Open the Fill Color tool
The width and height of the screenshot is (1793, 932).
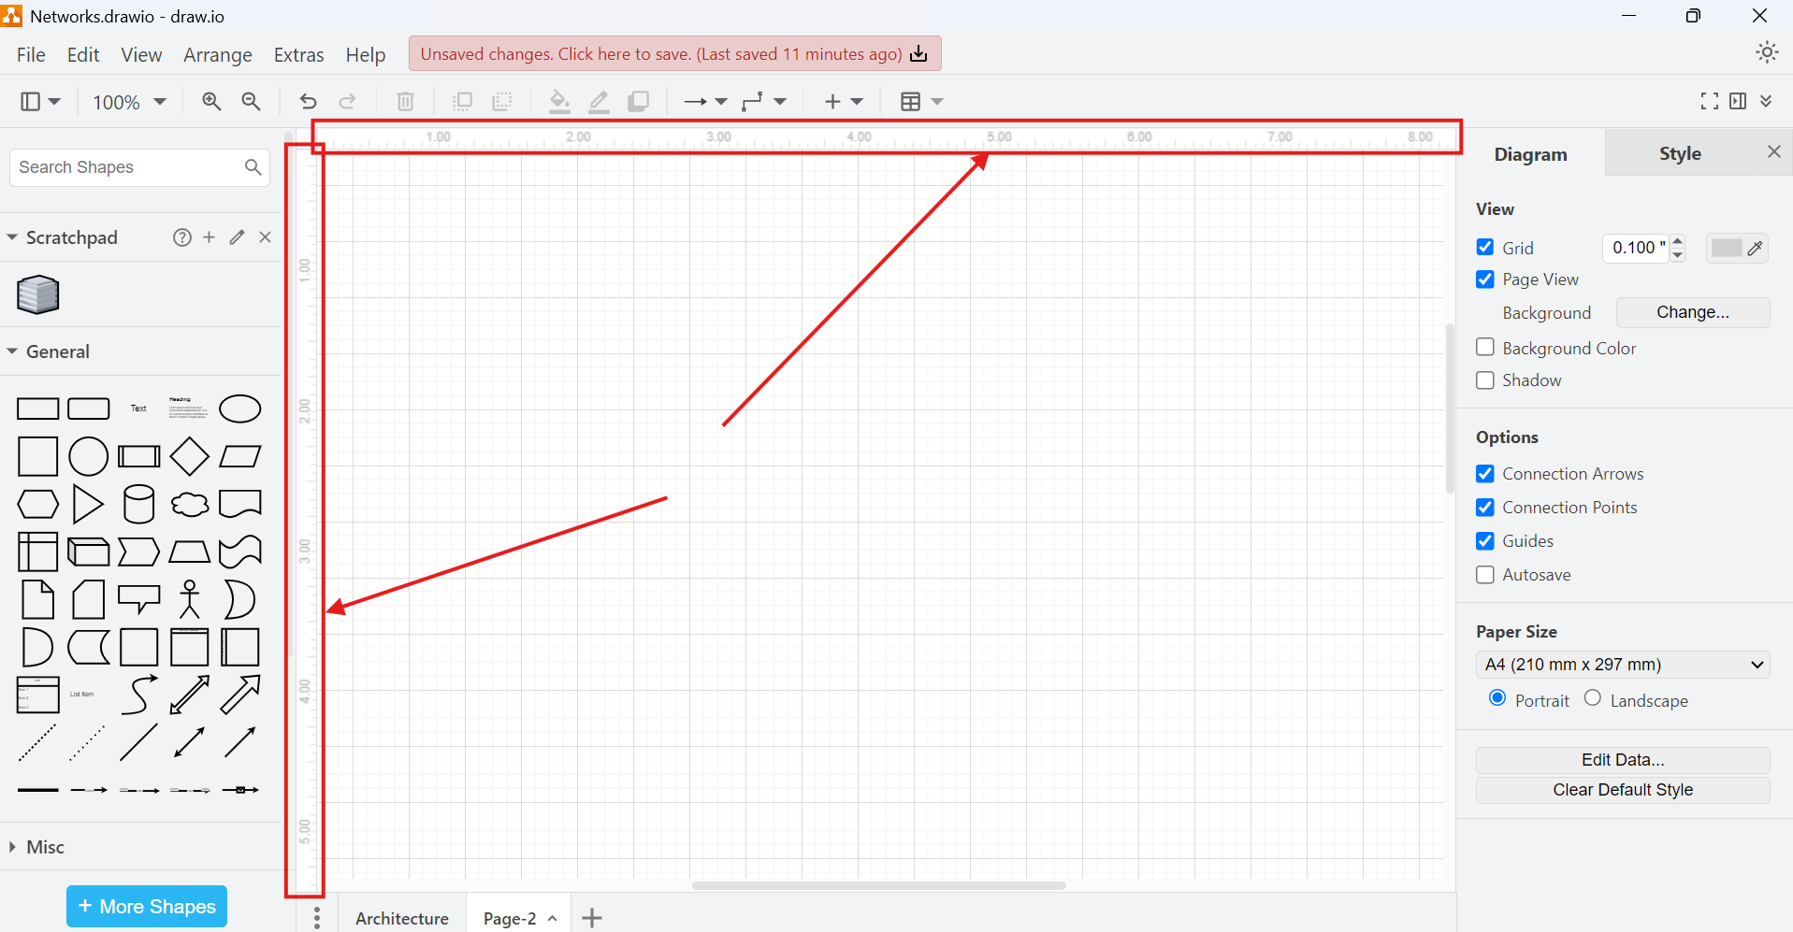pos(558,101)
